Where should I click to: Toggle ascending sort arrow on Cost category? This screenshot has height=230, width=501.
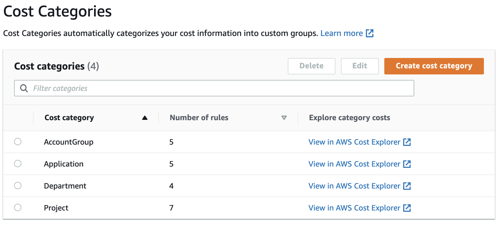coord(145,118)
